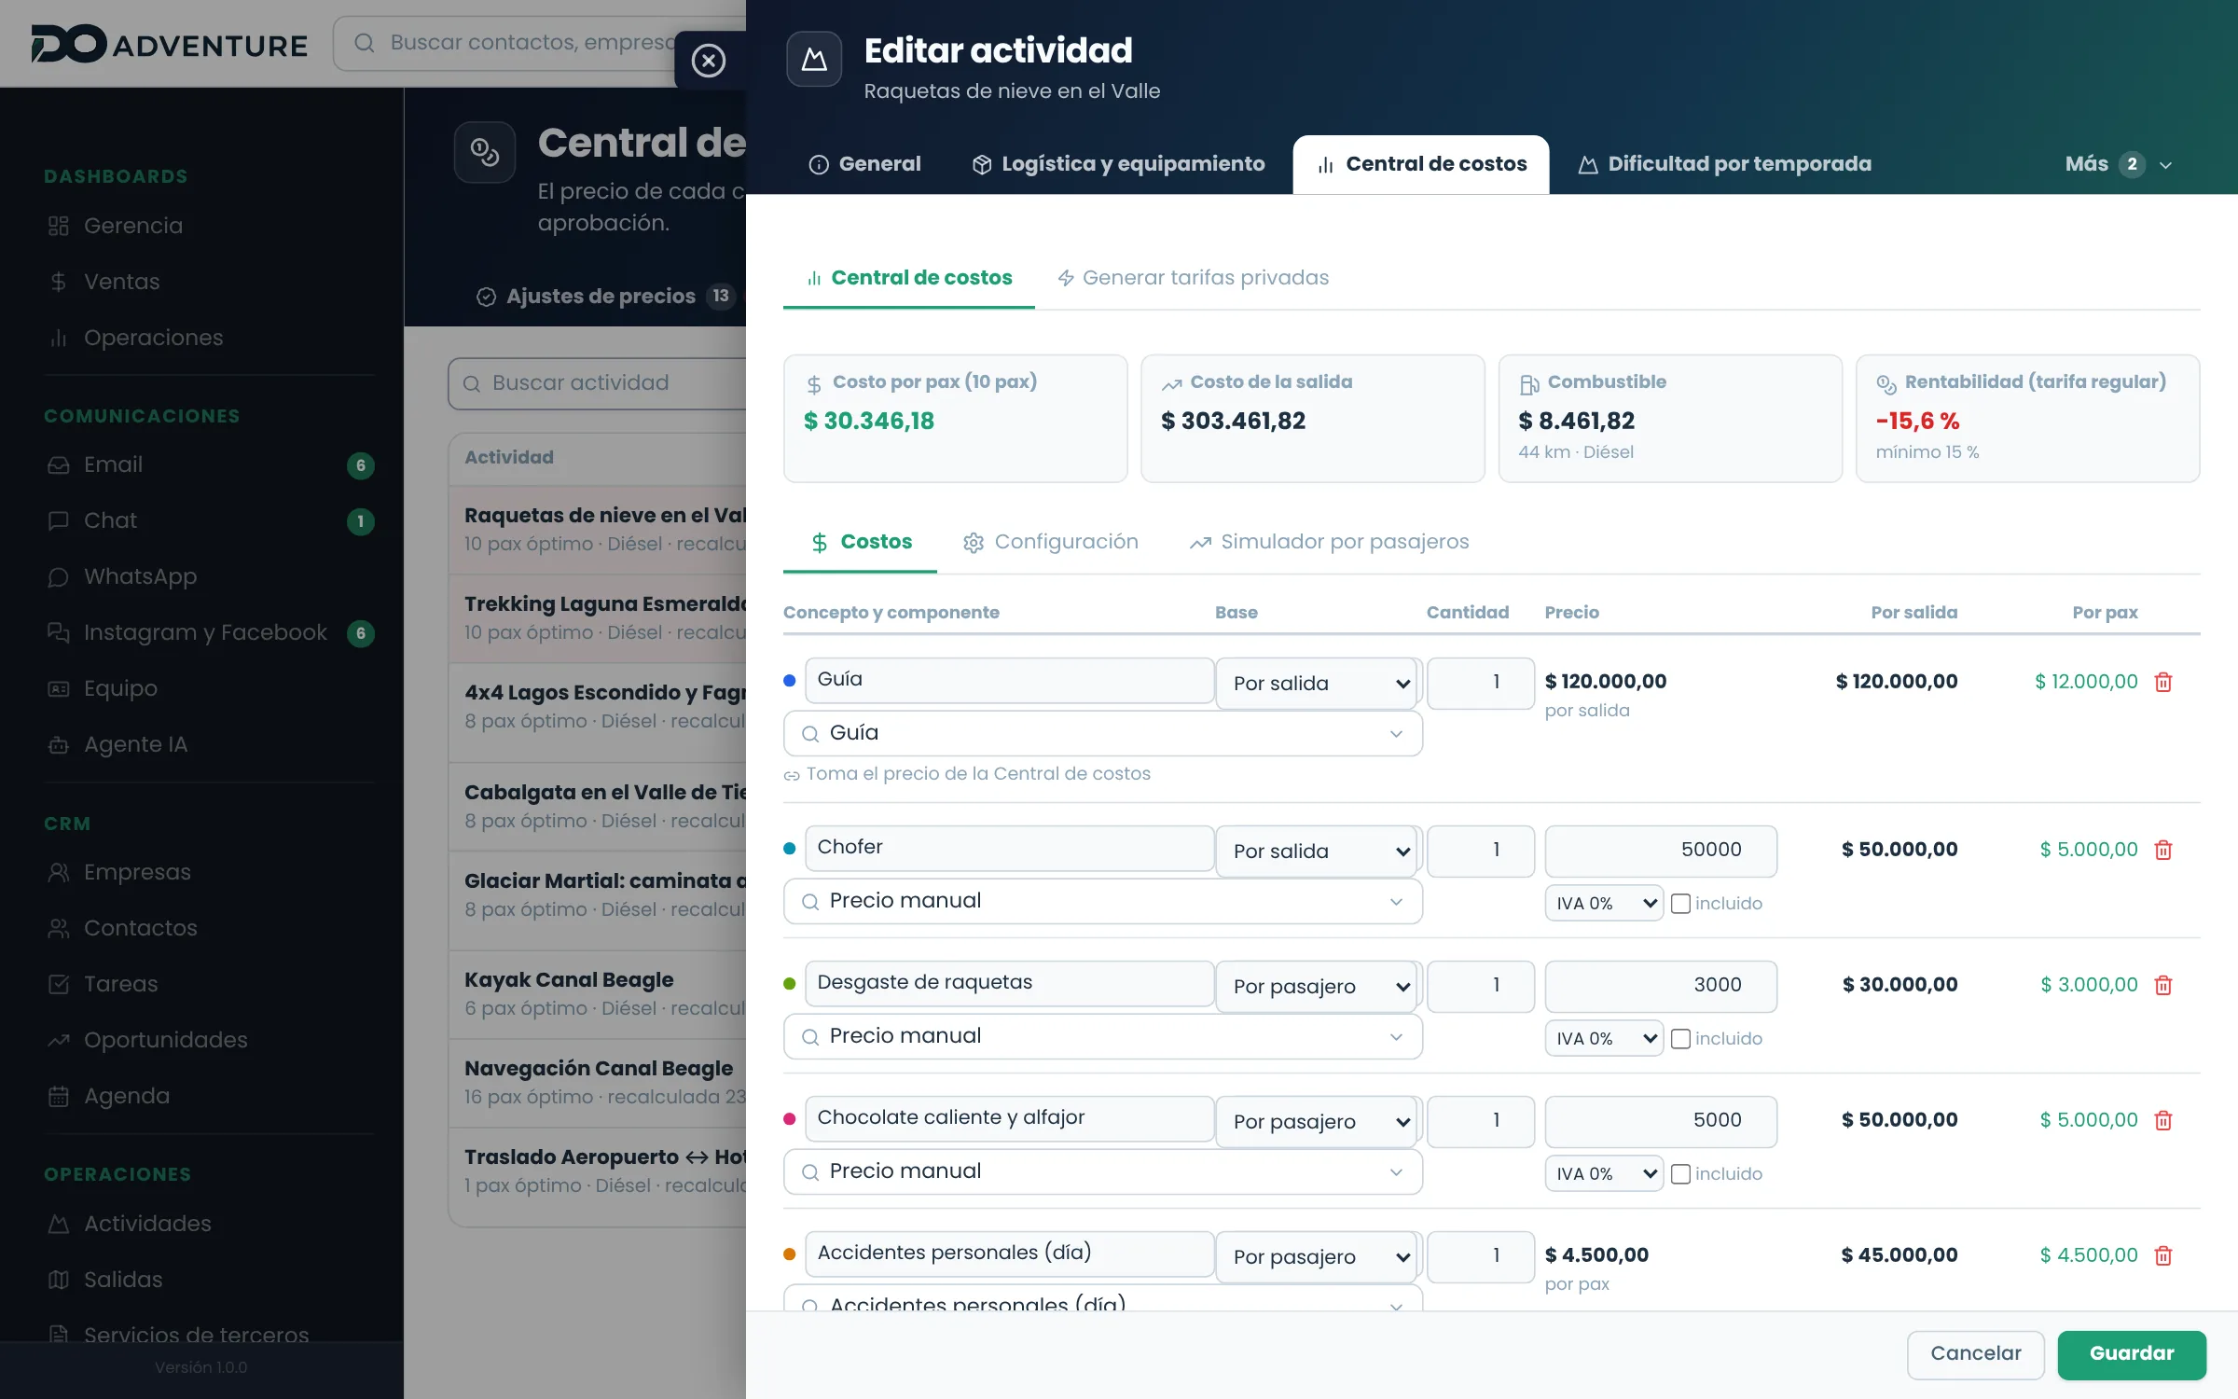Click the Buscar actividad search field

(x=597, y=383)
